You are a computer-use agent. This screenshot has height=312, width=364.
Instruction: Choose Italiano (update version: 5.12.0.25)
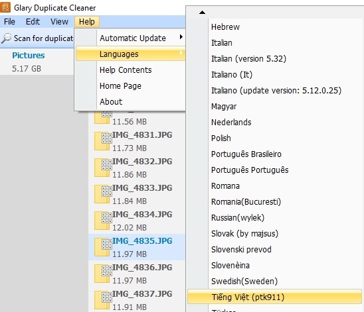coord(274,91)
